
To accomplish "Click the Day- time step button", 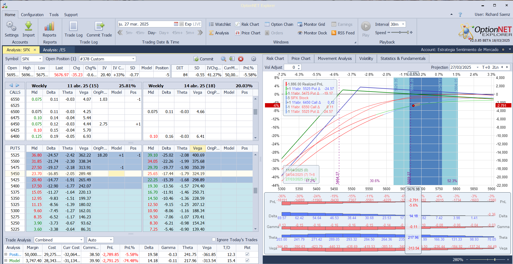I will (x=152, y=33).
